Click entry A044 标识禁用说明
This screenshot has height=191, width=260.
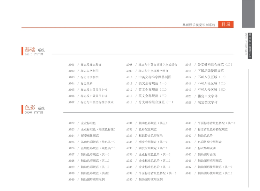pyautogui.click(x=201, y=148)
